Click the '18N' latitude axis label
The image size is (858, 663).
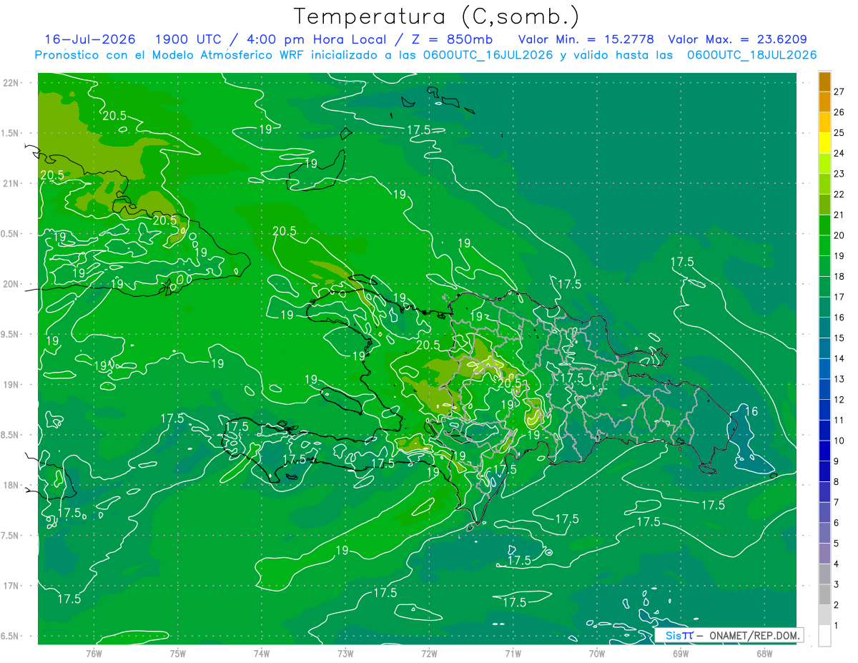pos(11,485)
